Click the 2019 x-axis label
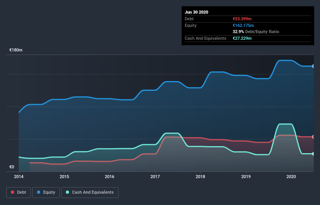The height and width of the screenshot is (205, 320). [x=246, y=177]
